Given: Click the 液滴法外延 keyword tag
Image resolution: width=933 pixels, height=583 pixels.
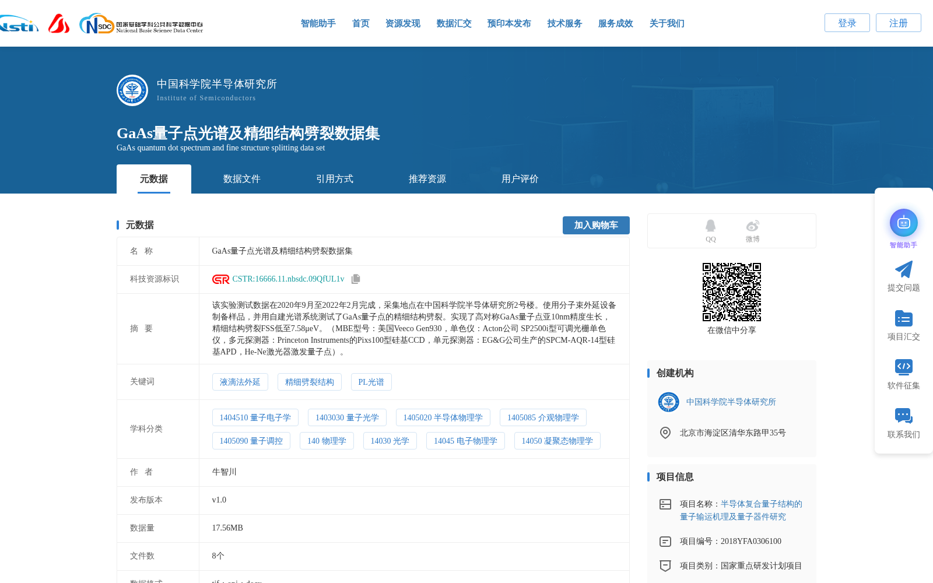Looking at the screenshot, I should click(240, 382).
